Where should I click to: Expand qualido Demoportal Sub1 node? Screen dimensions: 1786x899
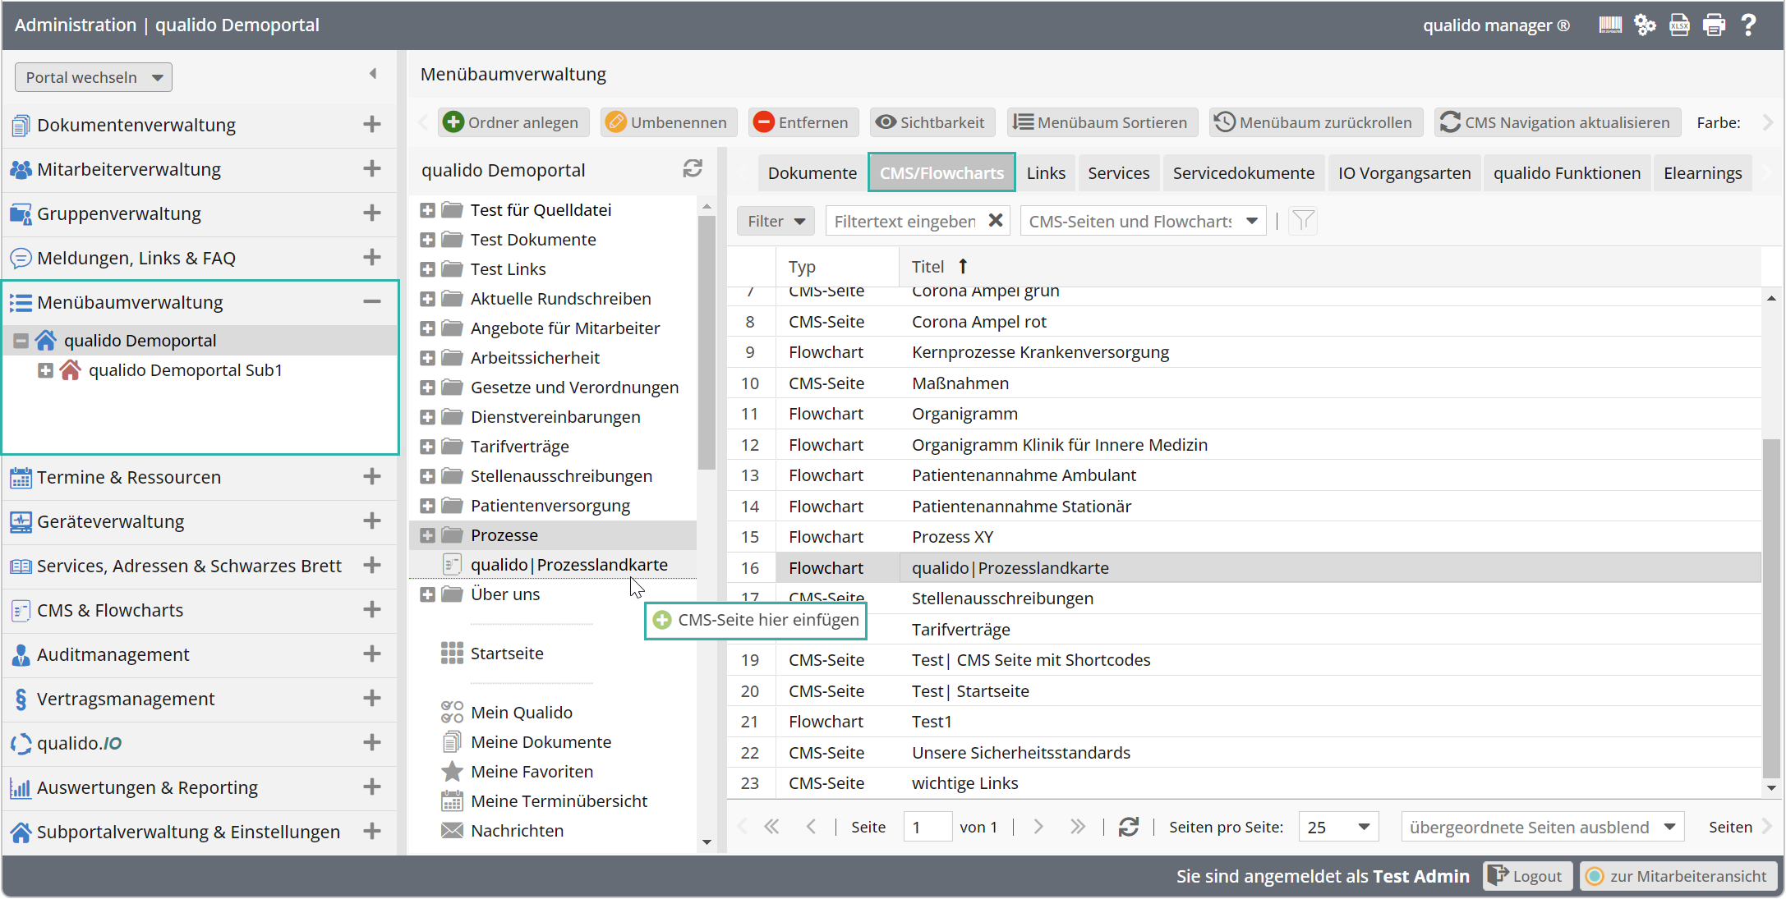[46, 370]
